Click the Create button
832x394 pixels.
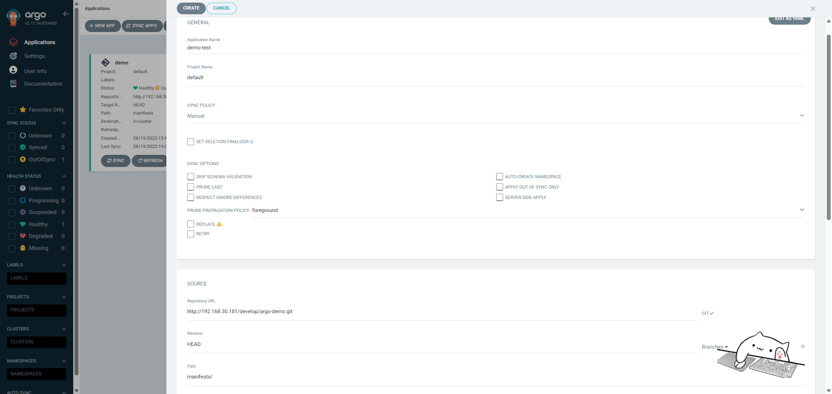pos(191,8)
